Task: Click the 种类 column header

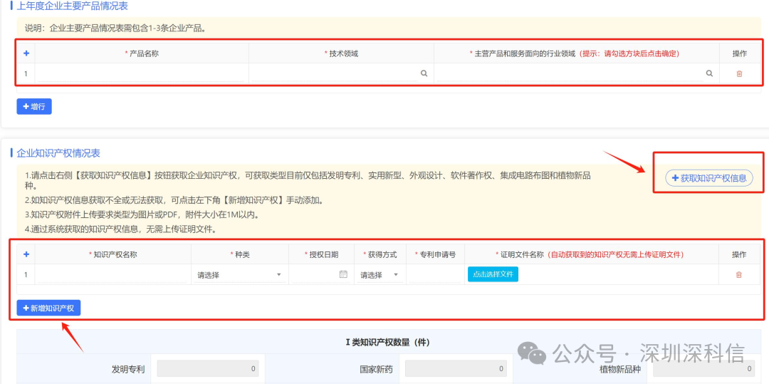Action: pos(240,254)
